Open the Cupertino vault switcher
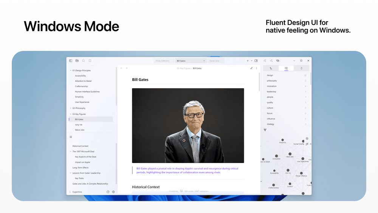Viewport: 378px width, 213px height. (x=76, y=192)
